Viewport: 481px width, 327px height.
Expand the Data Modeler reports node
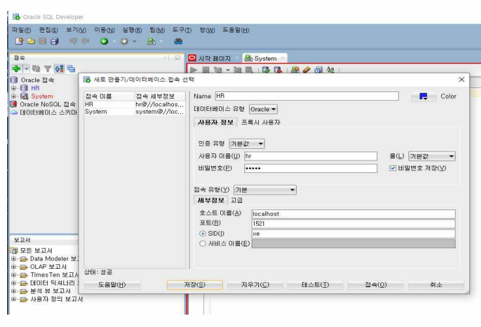point(14,259)
